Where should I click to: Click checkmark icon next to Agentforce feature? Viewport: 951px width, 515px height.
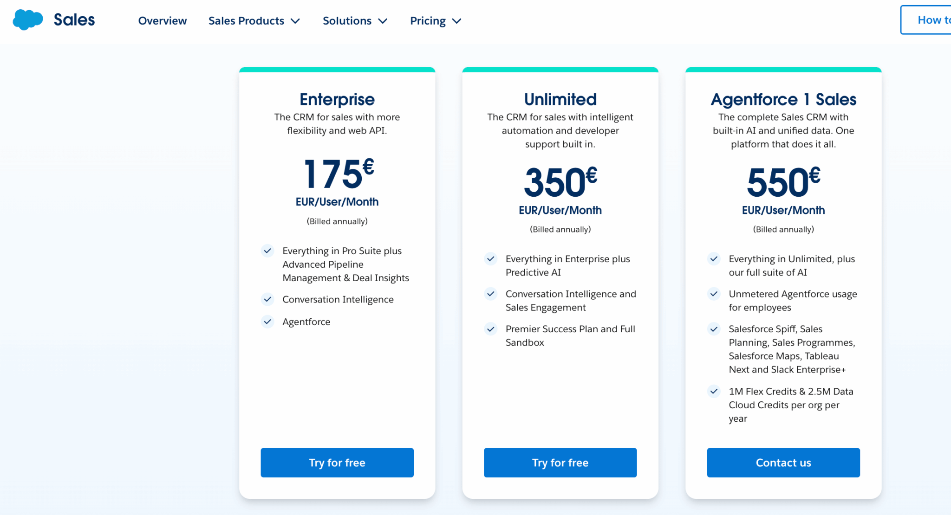coord(267,322)
